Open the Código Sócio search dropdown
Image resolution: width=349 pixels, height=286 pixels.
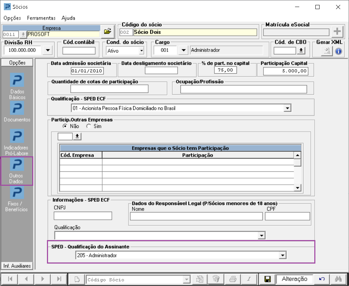coord(187,279)
